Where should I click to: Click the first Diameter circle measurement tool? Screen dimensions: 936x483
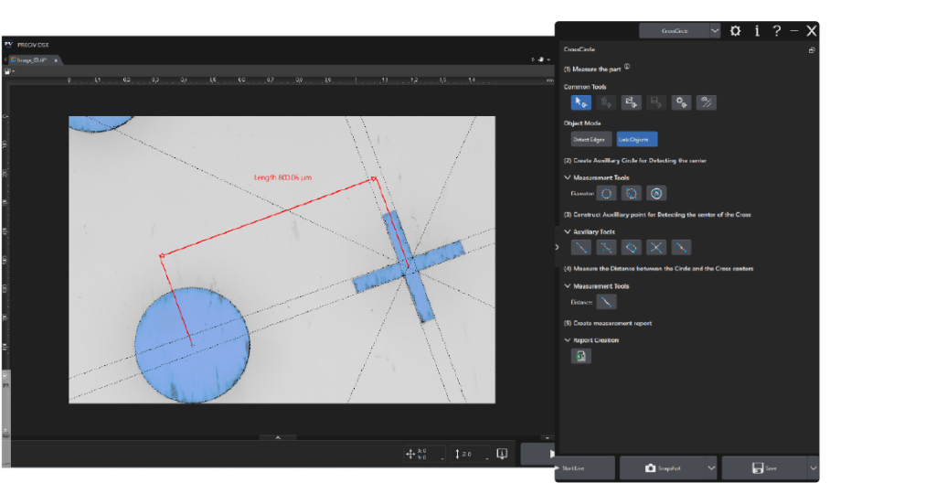tap(607, 193)
